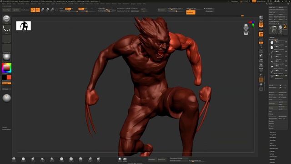
Task: Click the QuickSave button
Action: (235, 1)
